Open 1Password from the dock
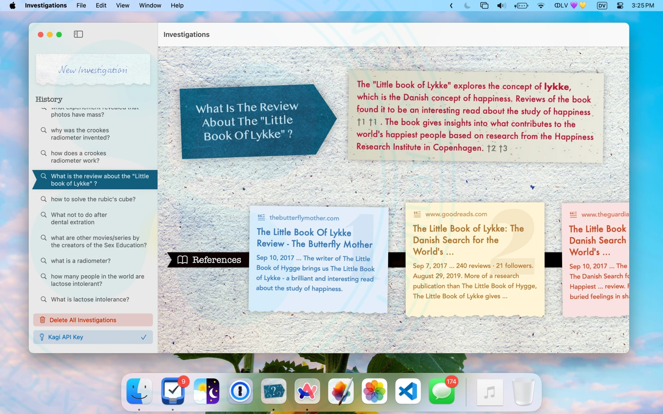The height and width of the screenshot is (414, 663). 240,392
